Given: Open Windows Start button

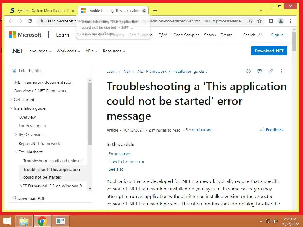Looking at the screenshot, I should [7, 221].
